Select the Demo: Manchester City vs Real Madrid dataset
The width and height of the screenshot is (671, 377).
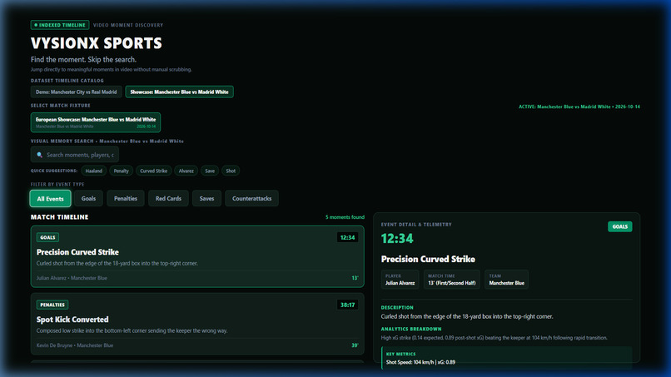76,92
